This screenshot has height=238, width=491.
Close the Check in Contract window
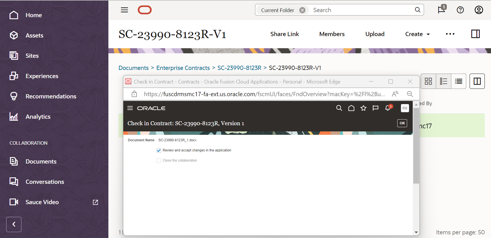410,81
